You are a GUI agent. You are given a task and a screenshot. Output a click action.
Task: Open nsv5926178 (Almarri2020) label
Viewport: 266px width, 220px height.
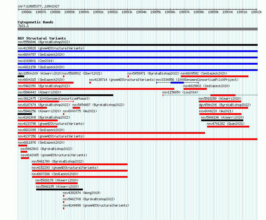click(57, 180)
